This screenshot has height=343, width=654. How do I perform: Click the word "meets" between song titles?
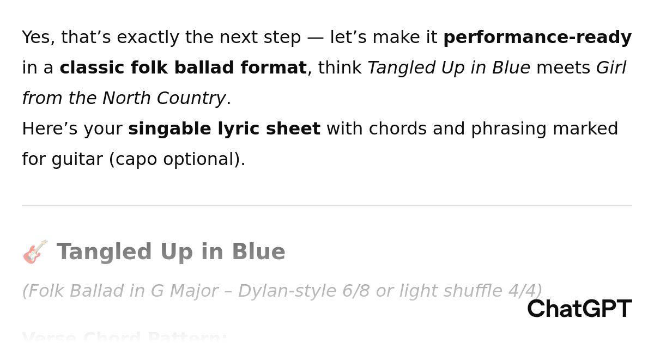(563, 68)
